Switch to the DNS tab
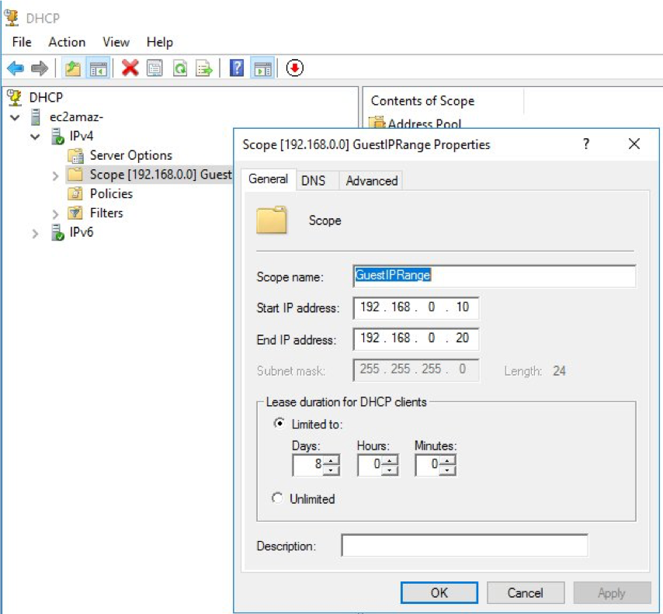This screenshot has height=614, width=663. point(313,181)
